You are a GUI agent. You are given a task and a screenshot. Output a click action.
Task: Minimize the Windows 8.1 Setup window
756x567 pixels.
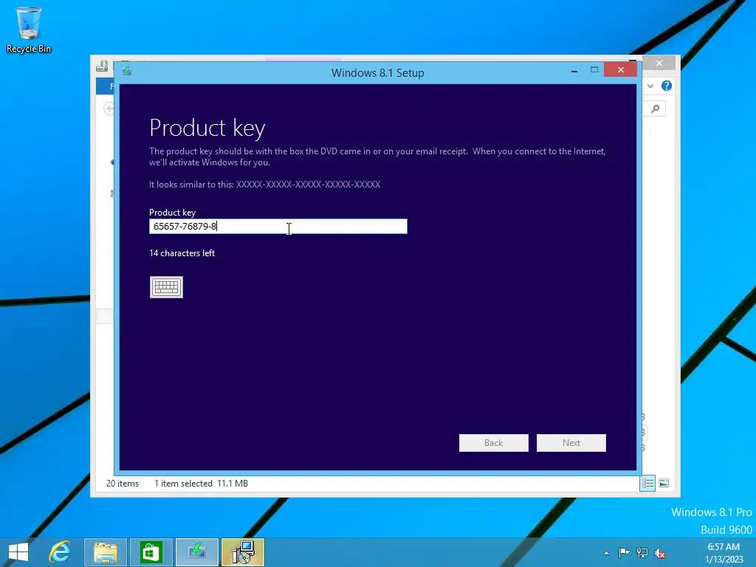[x=574, y=70]
